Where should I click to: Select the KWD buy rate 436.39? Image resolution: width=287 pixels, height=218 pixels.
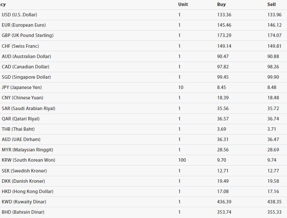pos(224,202)
